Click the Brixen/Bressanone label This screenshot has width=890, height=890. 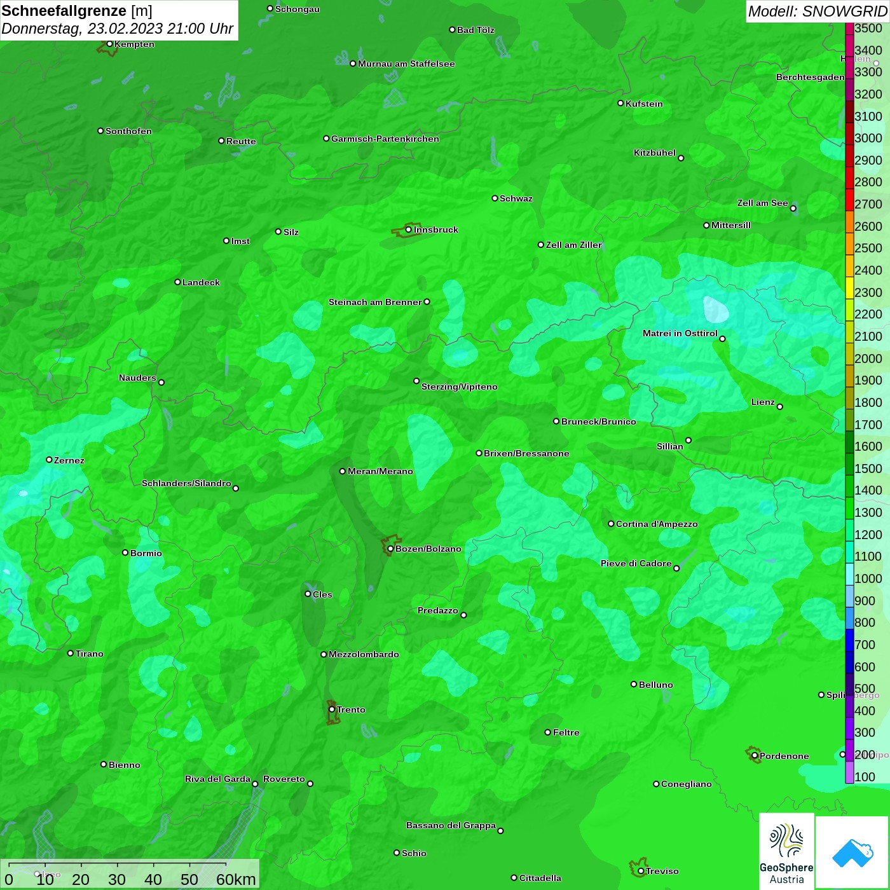click(526, 453)
